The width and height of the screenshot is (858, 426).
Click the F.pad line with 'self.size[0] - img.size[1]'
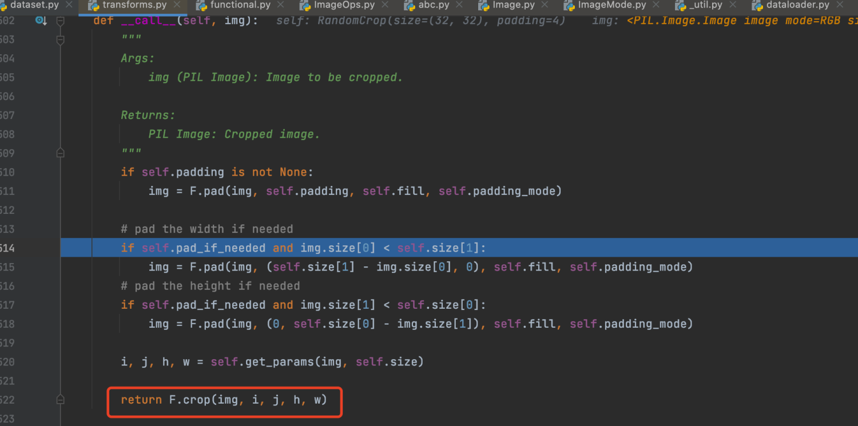(x=420, y=324)
